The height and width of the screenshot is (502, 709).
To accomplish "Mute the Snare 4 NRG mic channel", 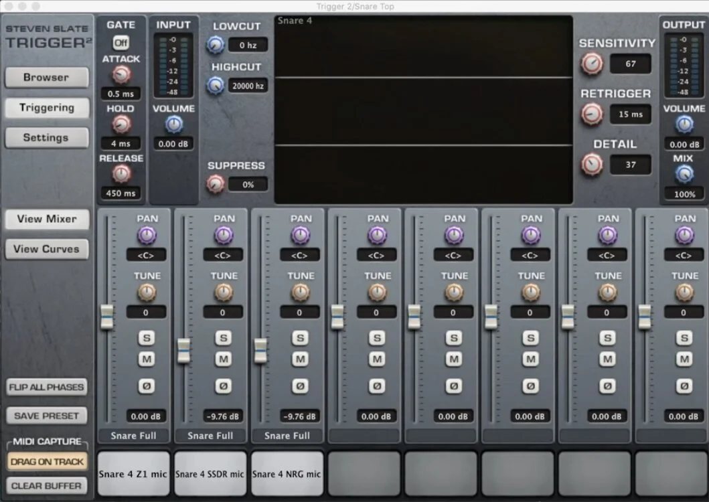I will (x=300, y=359).
